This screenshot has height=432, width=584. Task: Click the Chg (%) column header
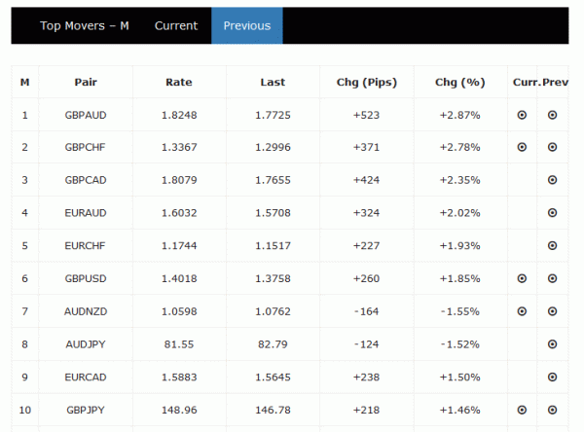(x=460, y=83)
